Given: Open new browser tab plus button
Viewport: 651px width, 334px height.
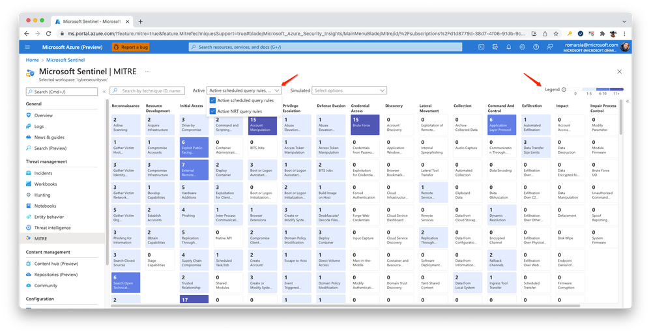Looking at the screenshot, I should pos(140,21).
